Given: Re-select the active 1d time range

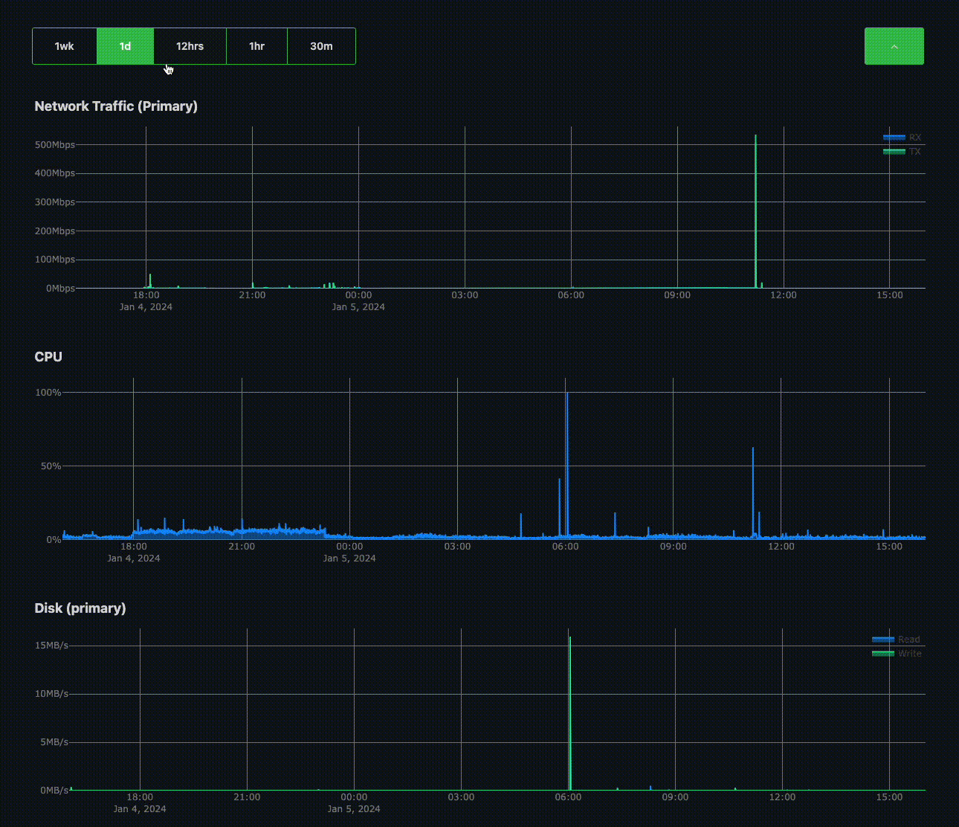Looking at the screenshot, I should coord(125,45).
